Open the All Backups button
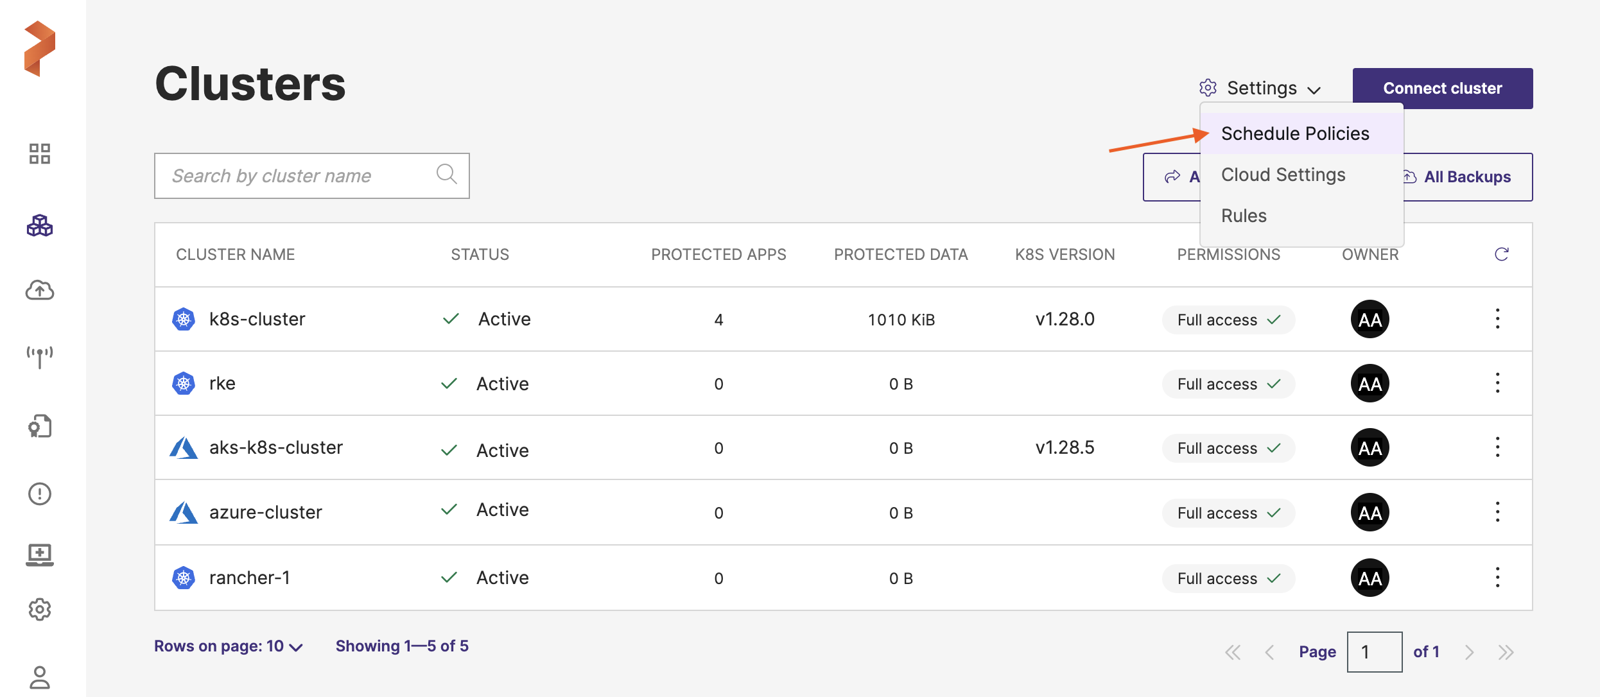 [1466, 176]
